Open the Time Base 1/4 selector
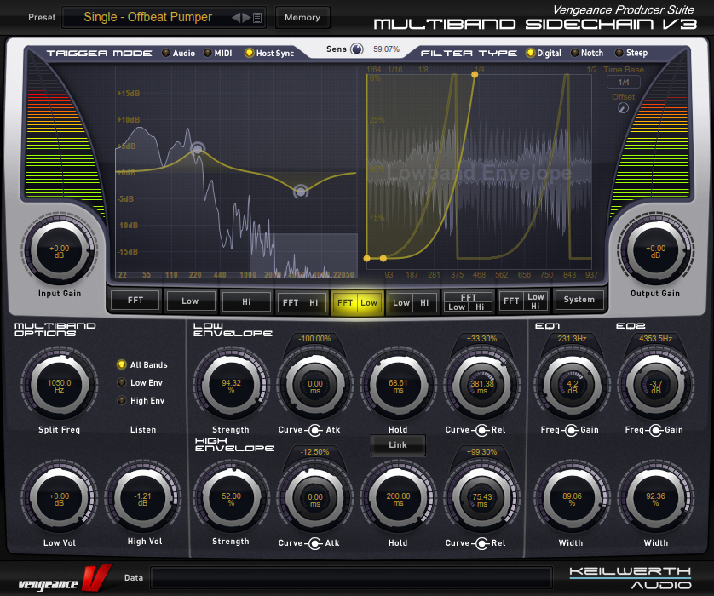Image resolution: width=714 pixels, height=596 pixels. 622,81
